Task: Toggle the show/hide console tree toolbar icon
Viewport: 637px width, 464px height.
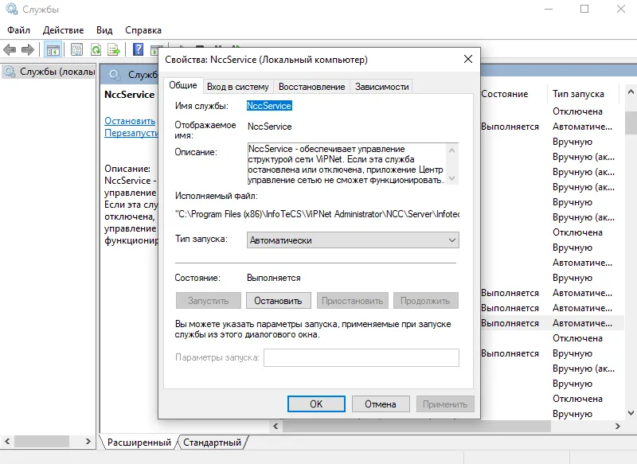Action: pyautogui.click(x=53, y=50)
